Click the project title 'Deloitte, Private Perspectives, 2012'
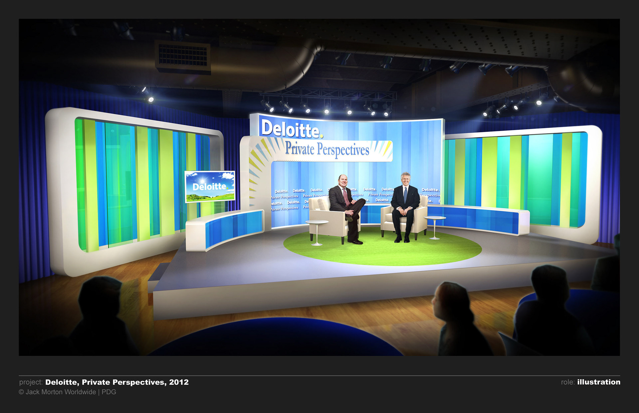The image size is (639, 413). pyautogui.click(x=117, y=382)
